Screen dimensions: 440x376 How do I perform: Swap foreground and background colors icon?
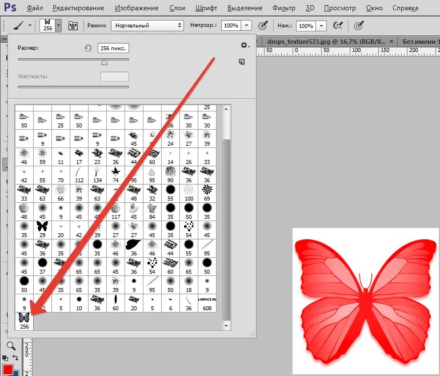15,358
